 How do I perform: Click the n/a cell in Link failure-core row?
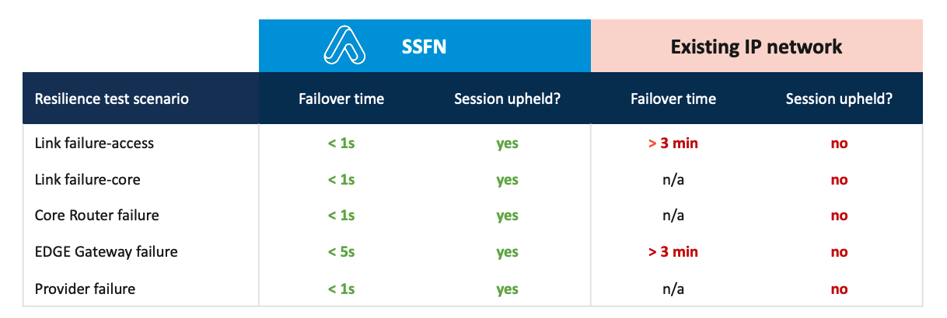pyautogui.click(x=673, y=180)
